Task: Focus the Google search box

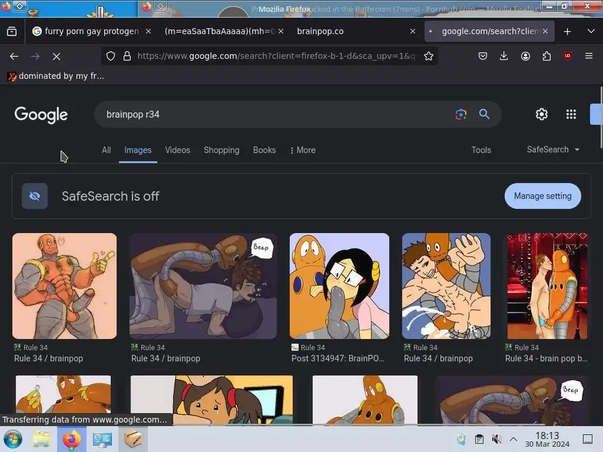Action: point(277,115)
